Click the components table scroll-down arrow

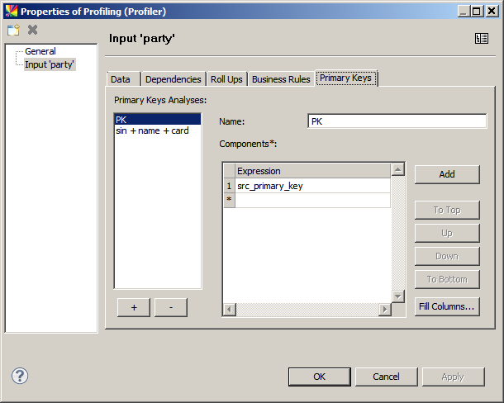398,296
